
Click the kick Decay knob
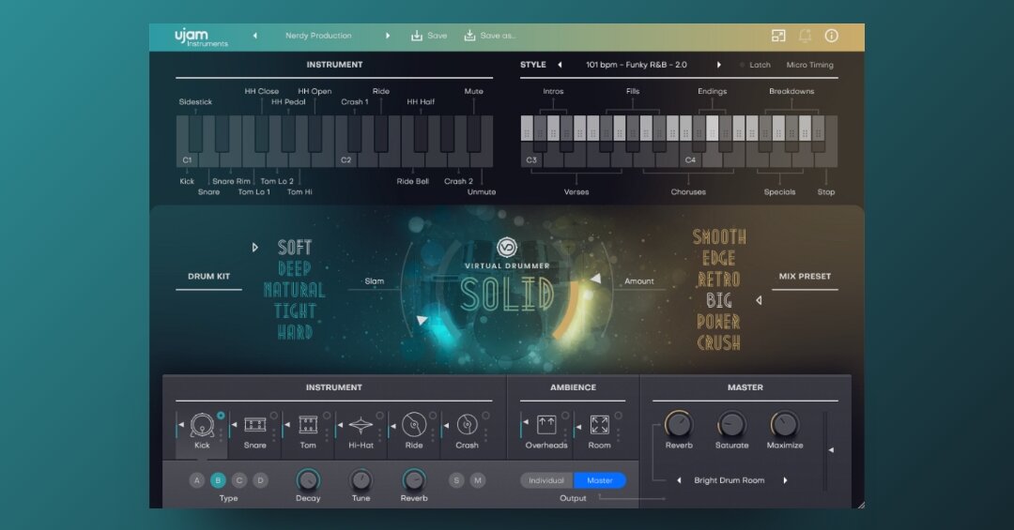tap(308, 479)
